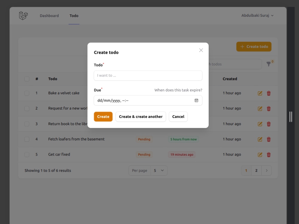
Task: Edit the Request for a new todo row
Action: [x=260, y=109]
